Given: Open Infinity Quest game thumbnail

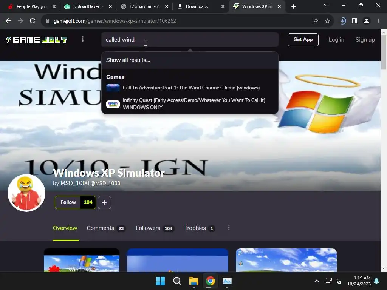Looking at the screenshot, I should [113, 104].
